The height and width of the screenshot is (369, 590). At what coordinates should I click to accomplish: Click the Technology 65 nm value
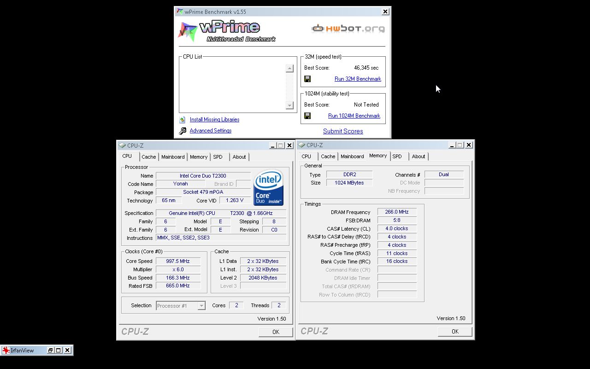pos(169,200)
